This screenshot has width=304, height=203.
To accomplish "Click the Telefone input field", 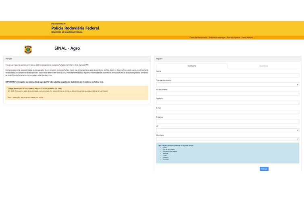I will pos(227,103).
